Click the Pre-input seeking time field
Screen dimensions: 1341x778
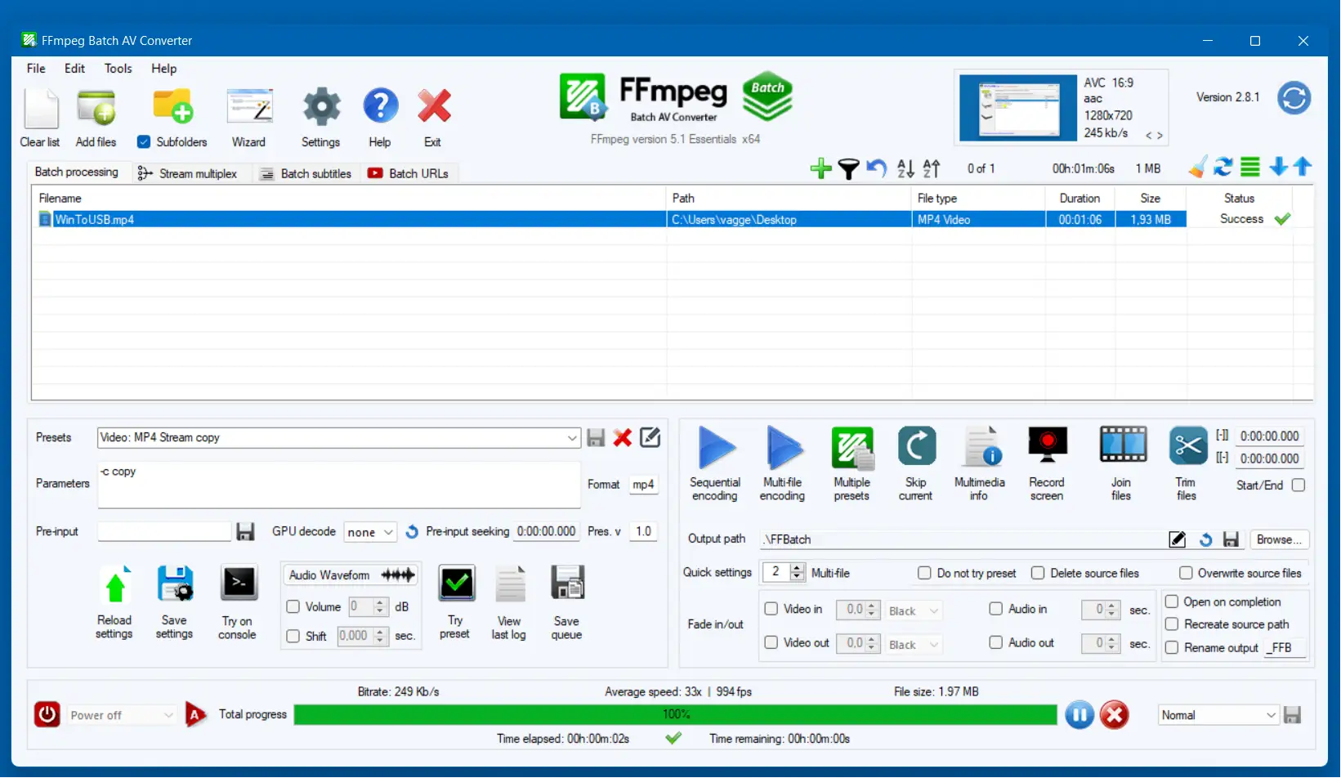[547, 532]
